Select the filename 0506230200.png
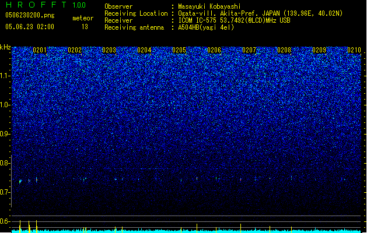The image size is (367, 233). [x=30, y=16]
